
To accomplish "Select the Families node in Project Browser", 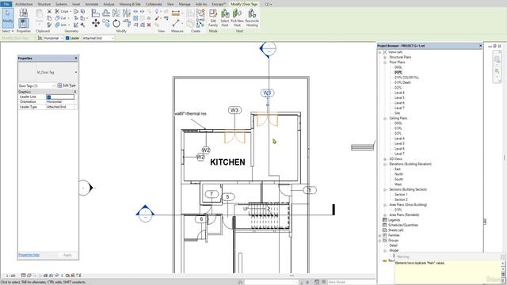I will [394, 235].
